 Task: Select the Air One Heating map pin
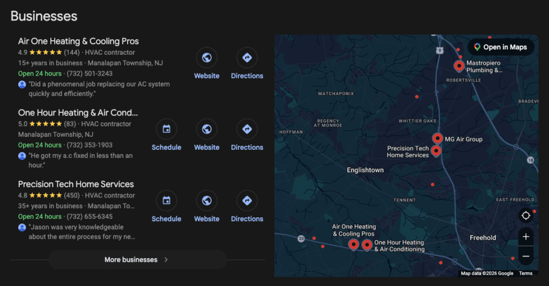coord(354,244)
